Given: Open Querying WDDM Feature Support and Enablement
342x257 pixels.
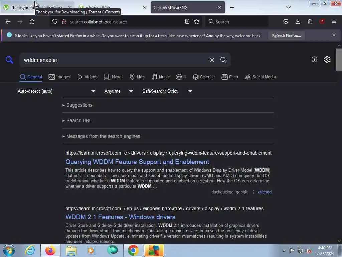Looking at the screenshot, I should (137, 162).
